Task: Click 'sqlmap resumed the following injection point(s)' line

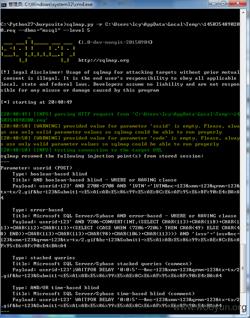Action: point(102,156)
